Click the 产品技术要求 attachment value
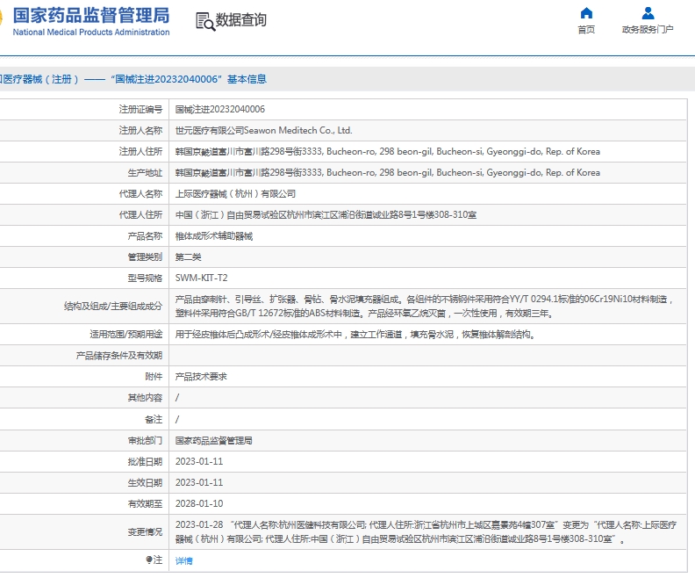This screenshot has height=578, width=695. [x=201, y=377]
